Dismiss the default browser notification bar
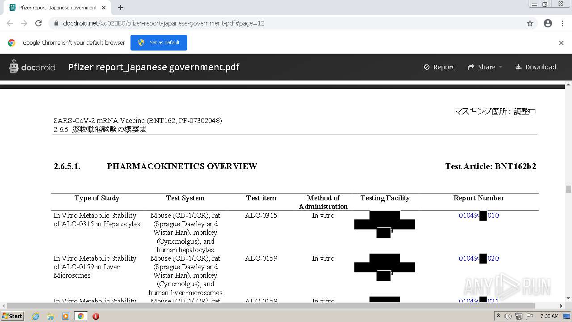Viewport: 572px width, 322px height. pyautogui.click(x=561, y=43)
